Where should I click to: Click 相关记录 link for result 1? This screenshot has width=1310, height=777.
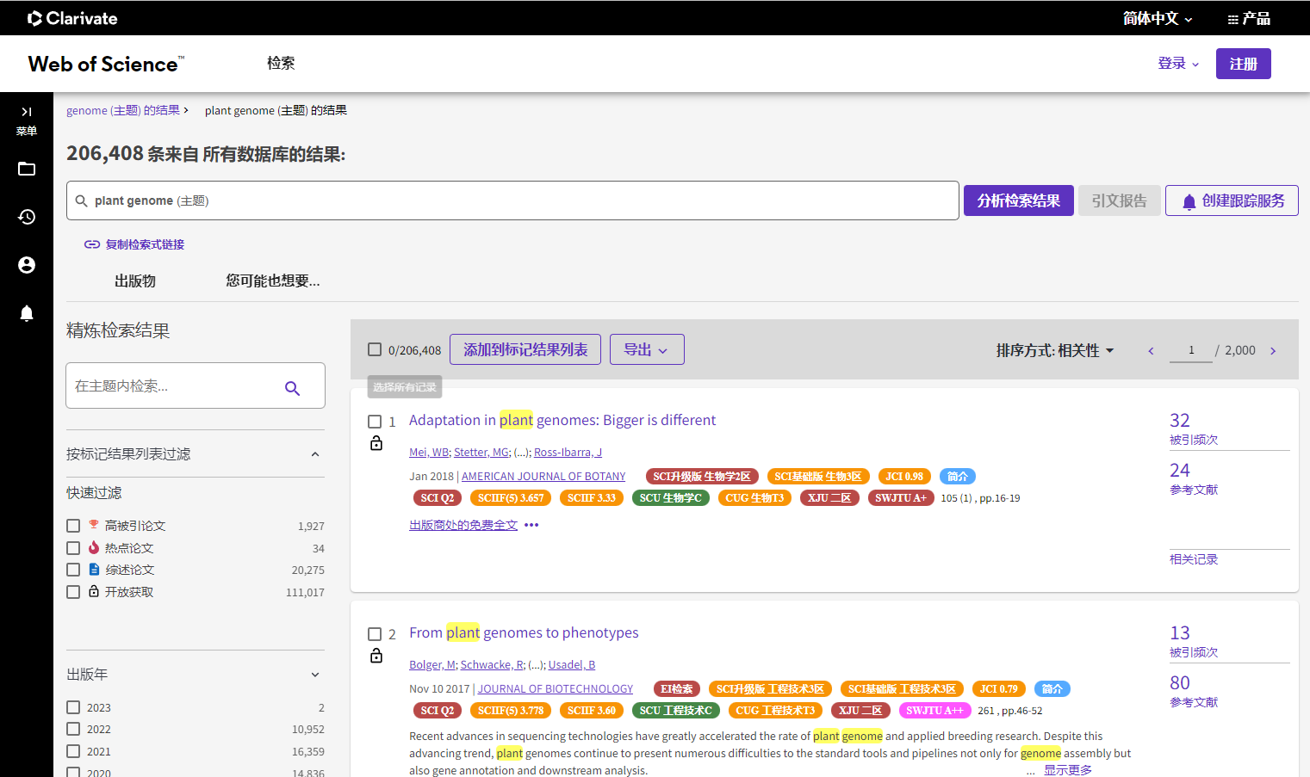(x=1194, y=559)
